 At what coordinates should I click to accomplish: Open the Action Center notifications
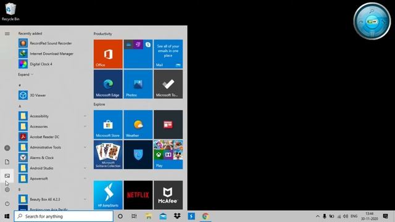click(x=385, y=216)
